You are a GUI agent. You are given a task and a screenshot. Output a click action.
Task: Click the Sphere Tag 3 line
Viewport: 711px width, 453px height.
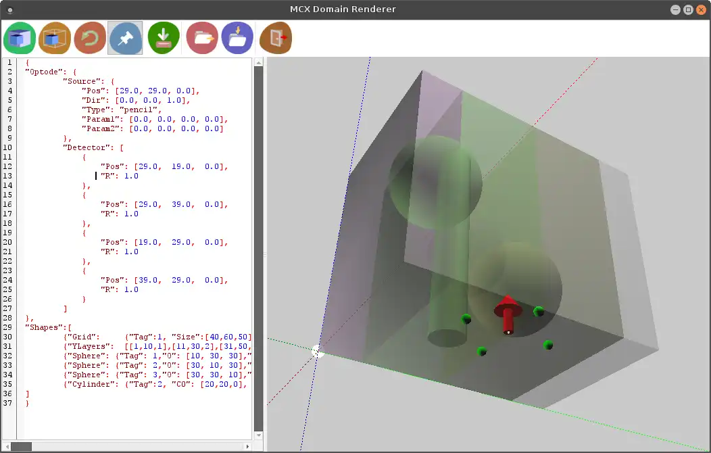[157, 375]
